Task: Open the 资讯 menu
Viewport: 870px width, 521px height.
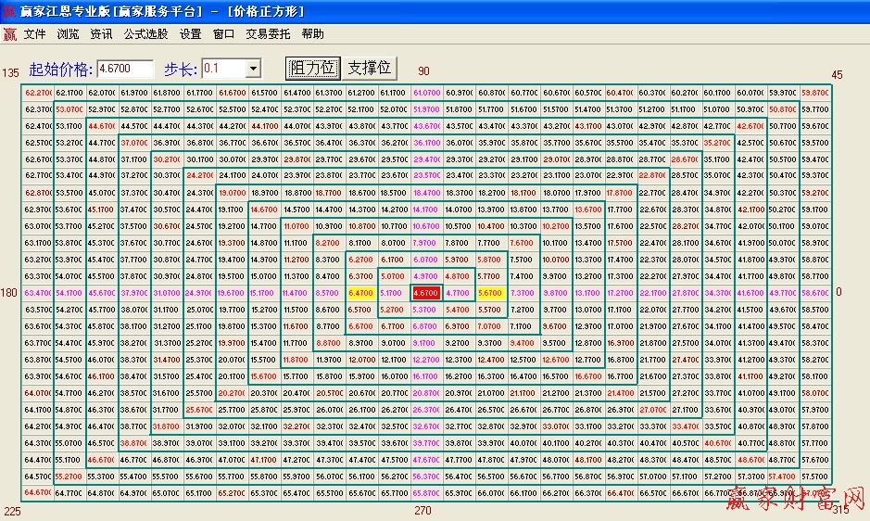Action: coord(101,34)
